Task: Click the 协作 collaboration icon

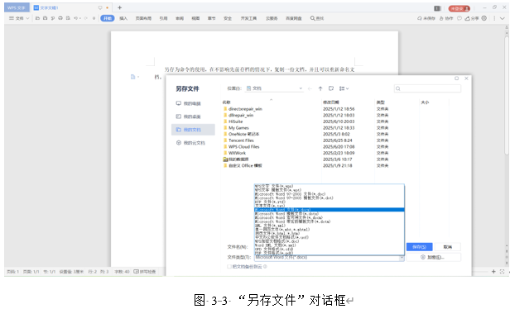Action: tap(446, 18)
